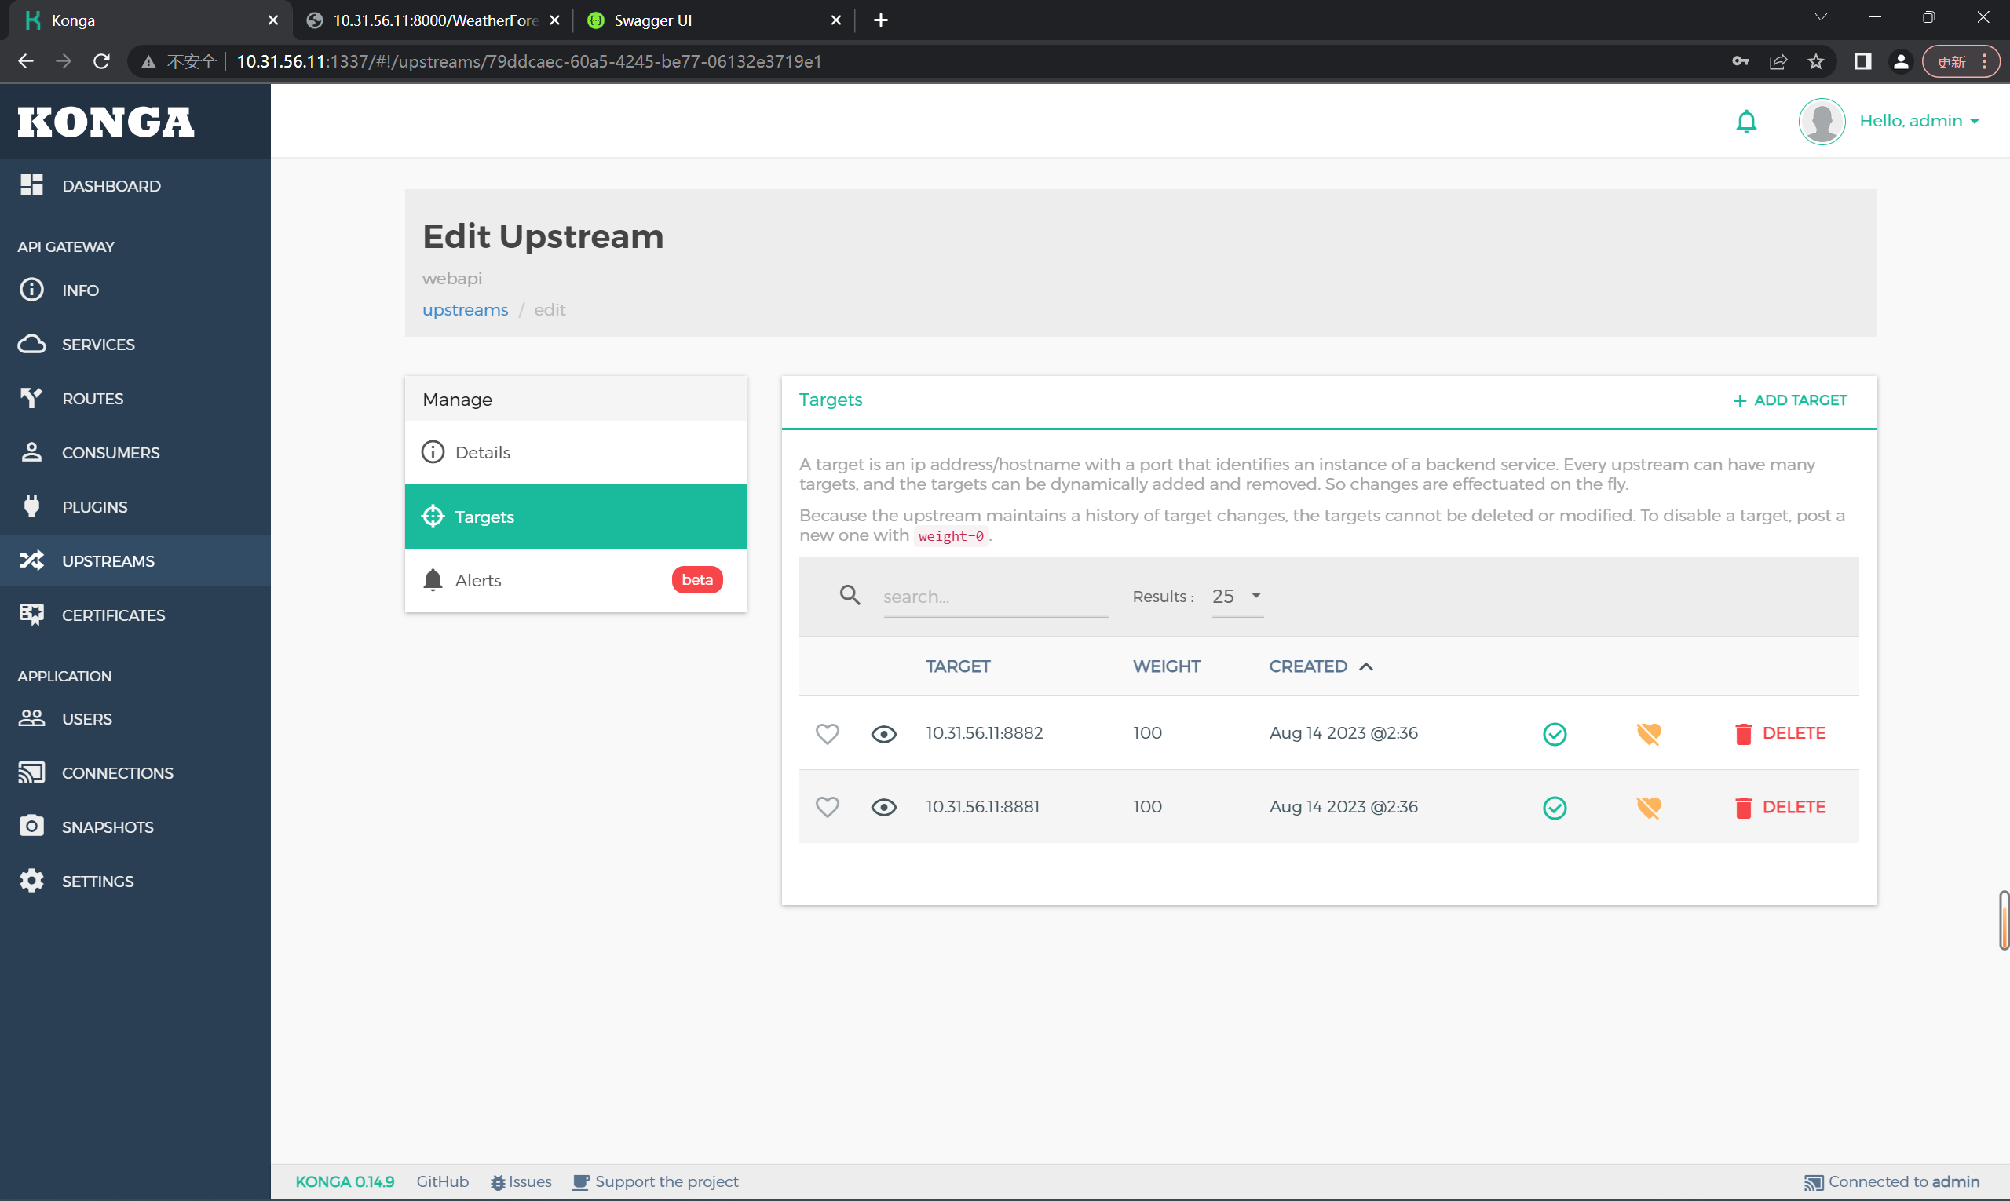This screenshot has width=2010, height=1201.
Task: Toggle eye view for target 10.31.56.11:8882
Action: click(883, 734)
